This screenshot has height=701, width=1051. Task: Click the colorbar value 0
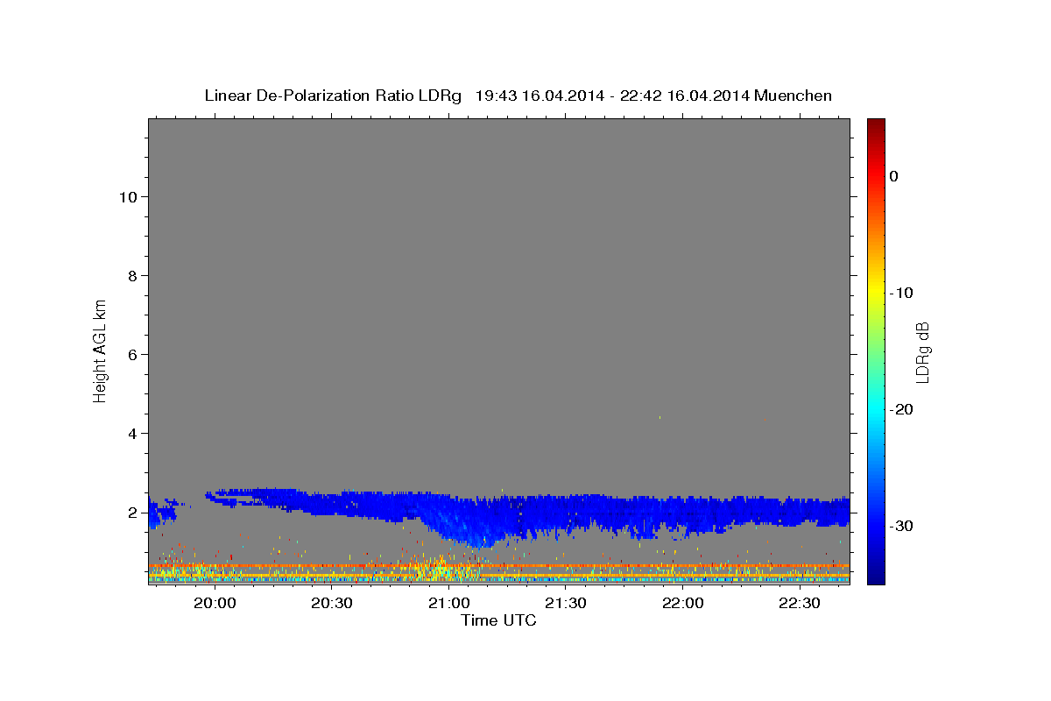(x=894, y=176)
